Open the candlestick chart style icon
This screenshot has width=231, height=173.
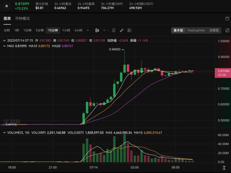pos(97,30)
